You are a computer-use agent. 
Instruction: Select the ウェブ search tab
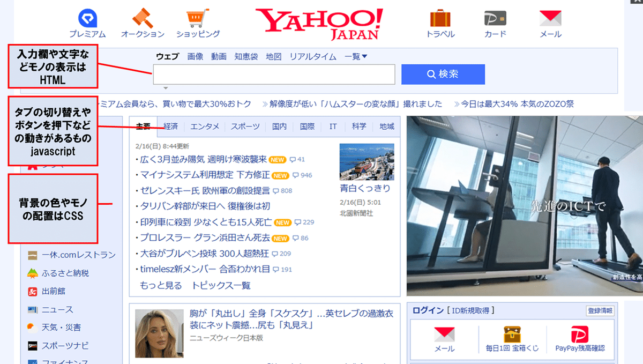pyautogui.click(x=168, y=56)
